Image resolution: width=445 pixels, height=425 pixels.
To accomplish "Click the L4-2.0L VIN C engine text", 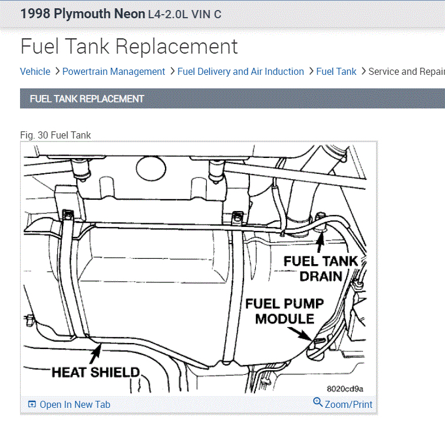I will tap(184, 14).
